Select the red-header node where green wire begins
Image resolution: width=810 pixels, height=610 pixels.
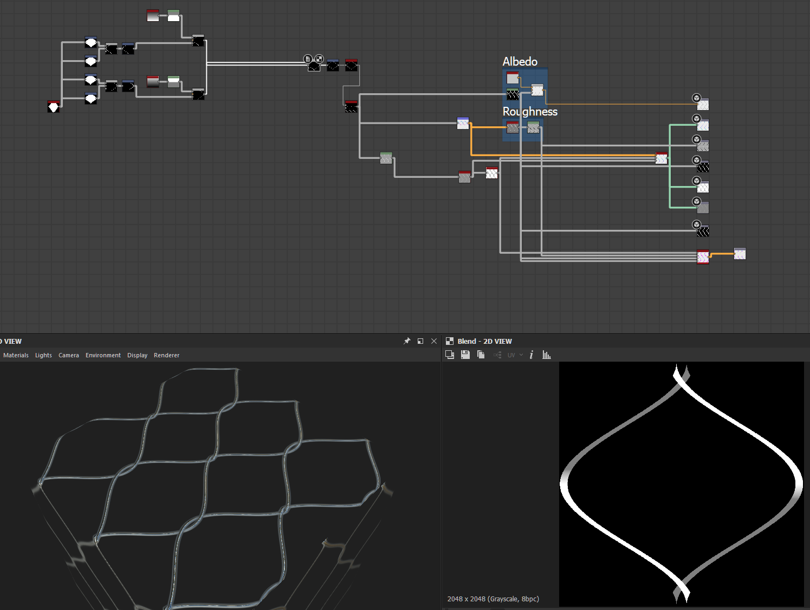(662, 158)
